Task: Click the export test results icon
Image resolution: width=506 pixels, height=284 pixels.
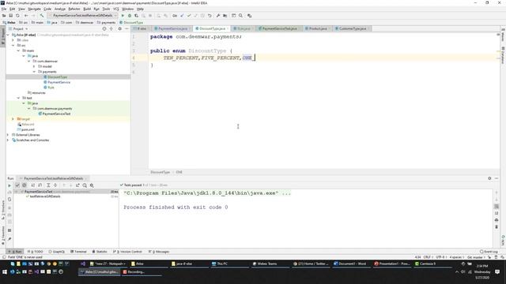Action: click(x=77, y=185)
